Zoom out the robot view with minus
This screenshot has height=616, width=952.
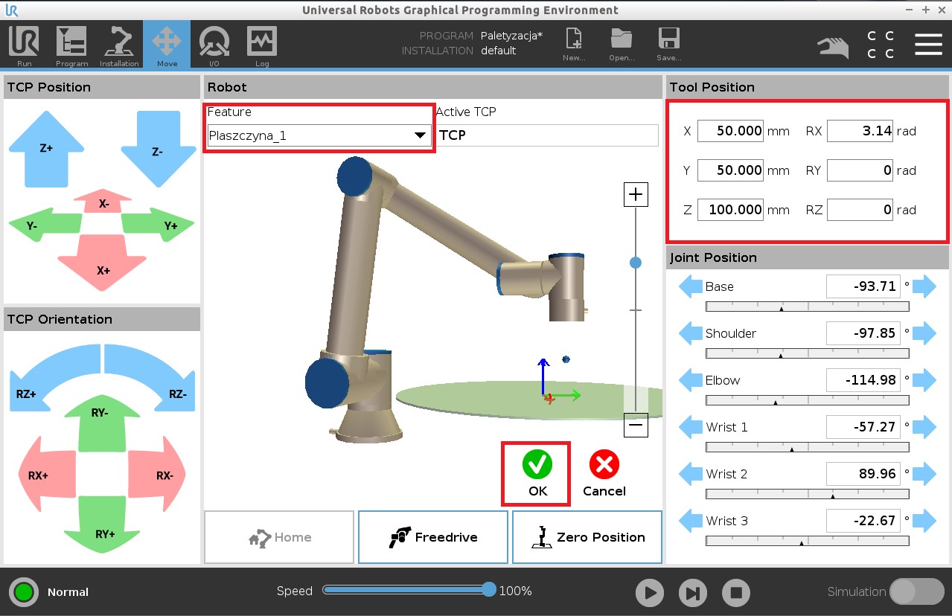[636, 426]
